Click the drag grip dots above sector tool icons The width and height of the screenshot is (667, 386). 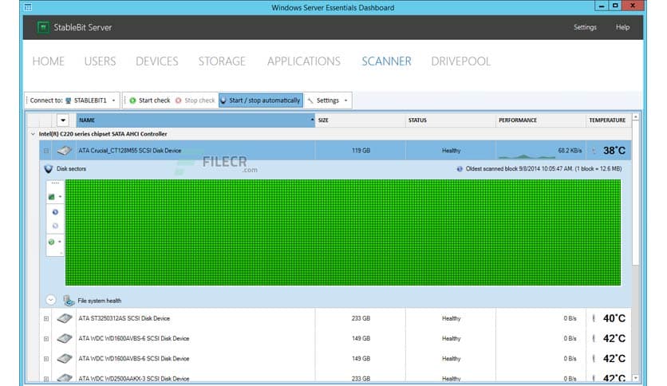click(55, 183)
